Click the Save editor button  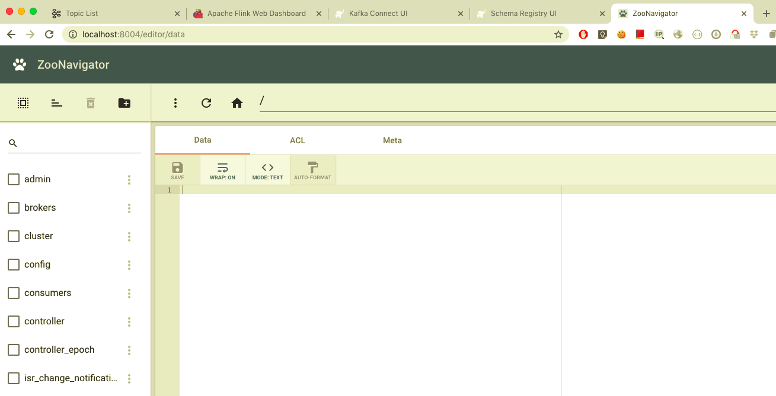(177, 170)
